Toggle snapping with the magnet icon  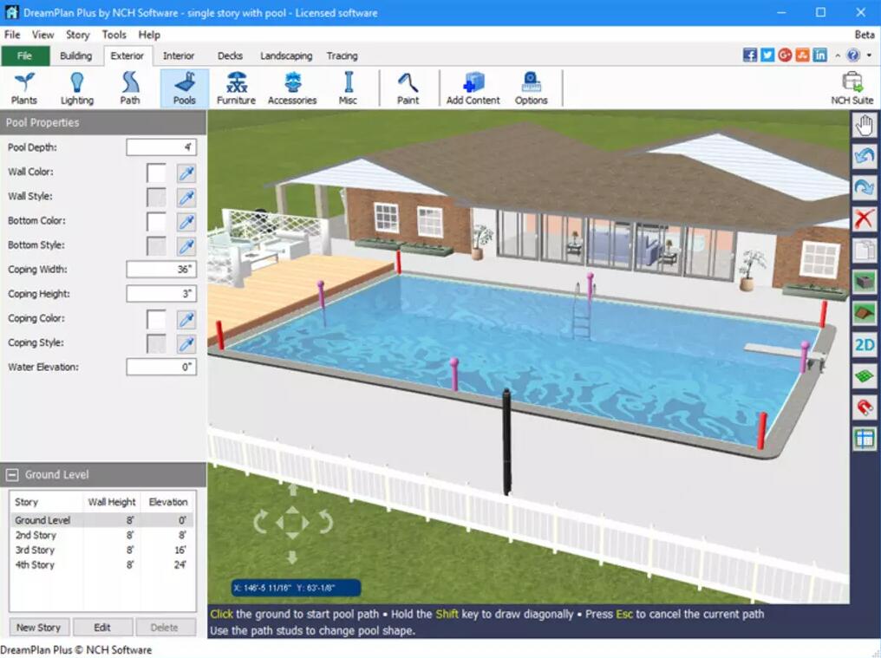pos(864,407)
